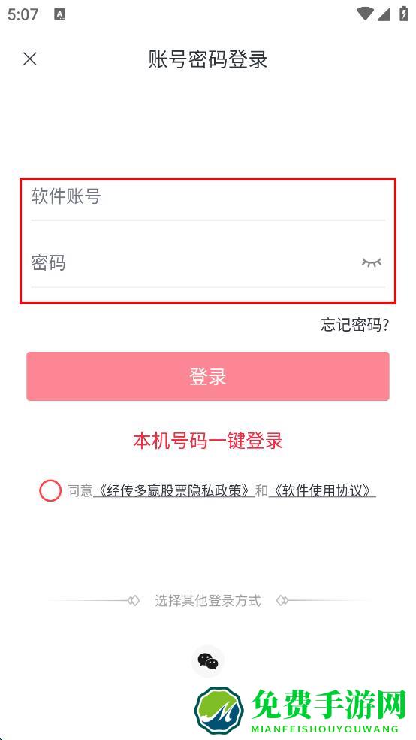Tap the keyboard 'A' status bar icon
This screenshot has height=740, width=416.
(x=59, y=14)
